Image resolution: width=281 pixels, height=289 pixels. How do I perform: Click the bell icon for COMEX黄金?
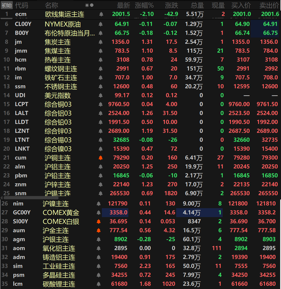click(x=99, y=213)
